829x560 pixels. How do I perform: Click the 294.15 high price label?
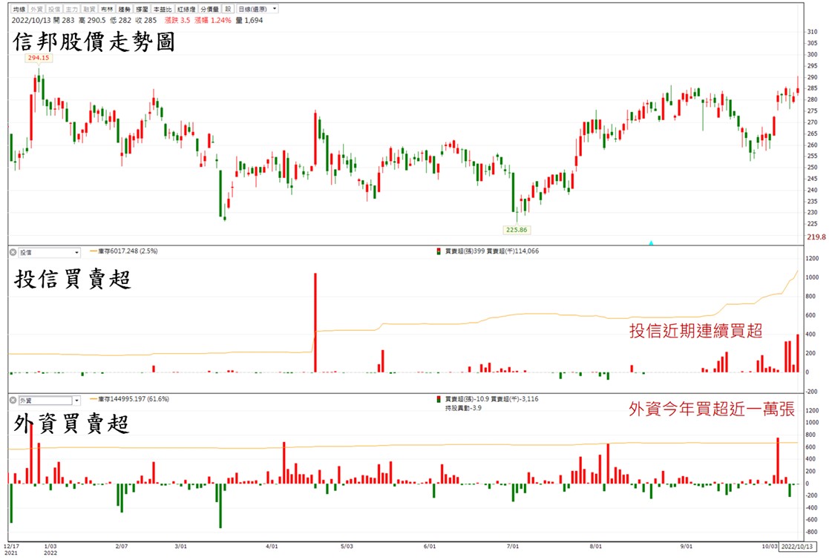tap(39, 58)
